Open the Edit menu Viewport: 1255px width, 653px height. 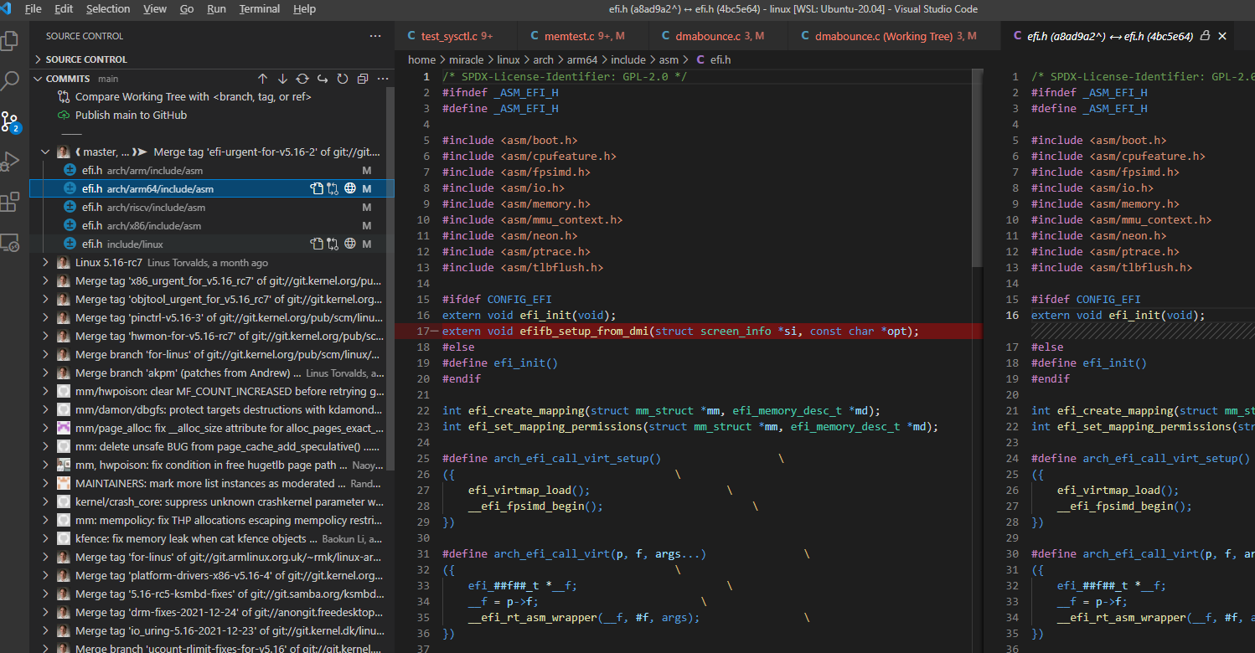coord(64,9)
